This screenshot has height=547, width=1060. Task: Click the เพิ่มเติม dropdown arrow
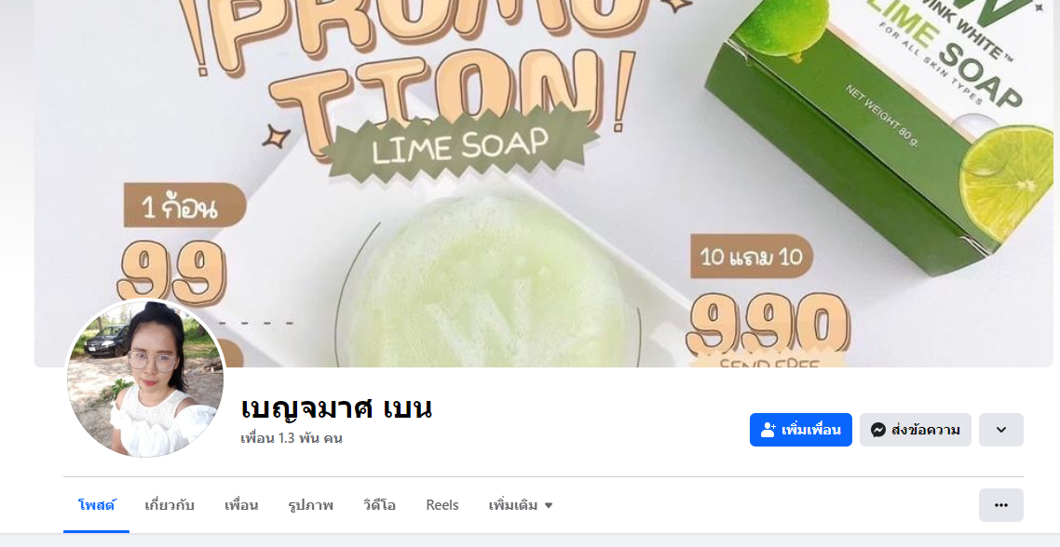tap(549, 506)
